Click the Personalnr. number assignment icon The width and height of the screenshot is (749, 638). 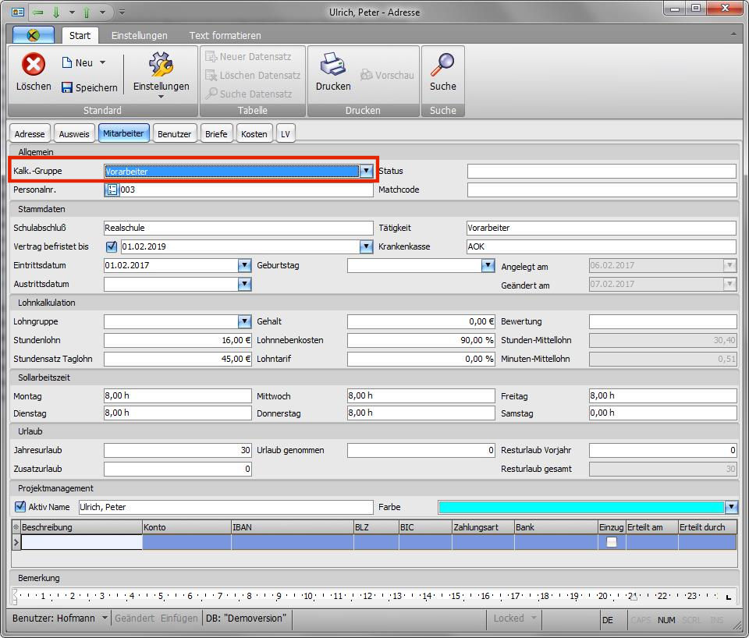[x=112, y=190]
